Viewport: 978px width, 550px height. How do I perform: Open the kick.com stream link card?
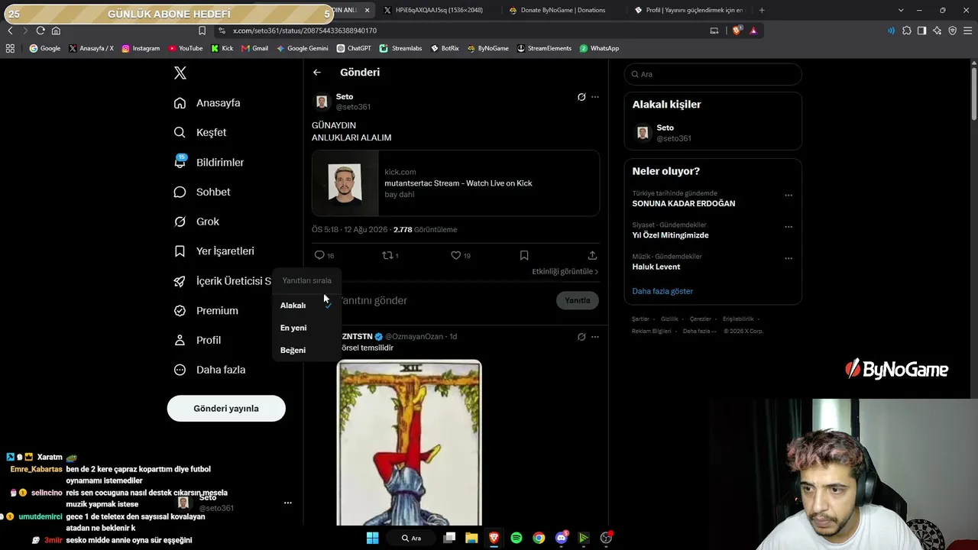coord(455,183)
